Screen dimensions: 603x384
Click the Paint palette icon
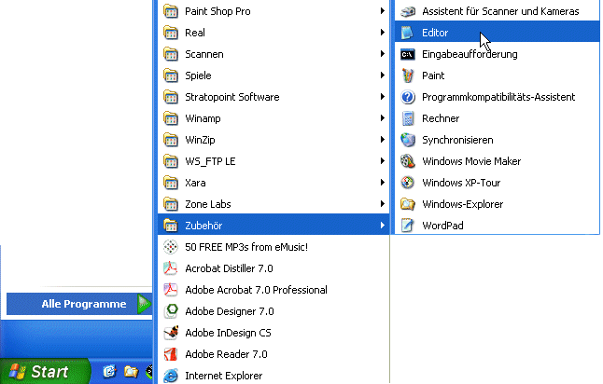tap(407, 75)
